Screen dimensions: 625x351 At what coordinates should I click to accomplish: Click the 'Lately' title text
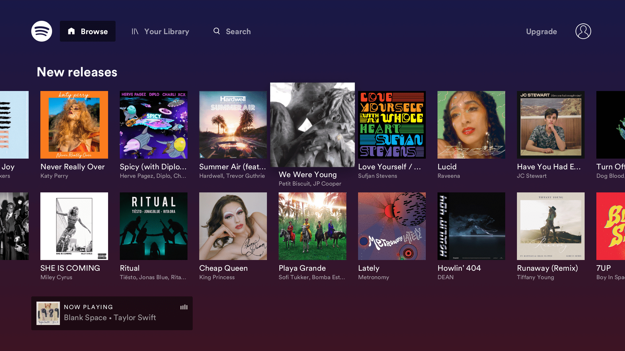point(369,268)
